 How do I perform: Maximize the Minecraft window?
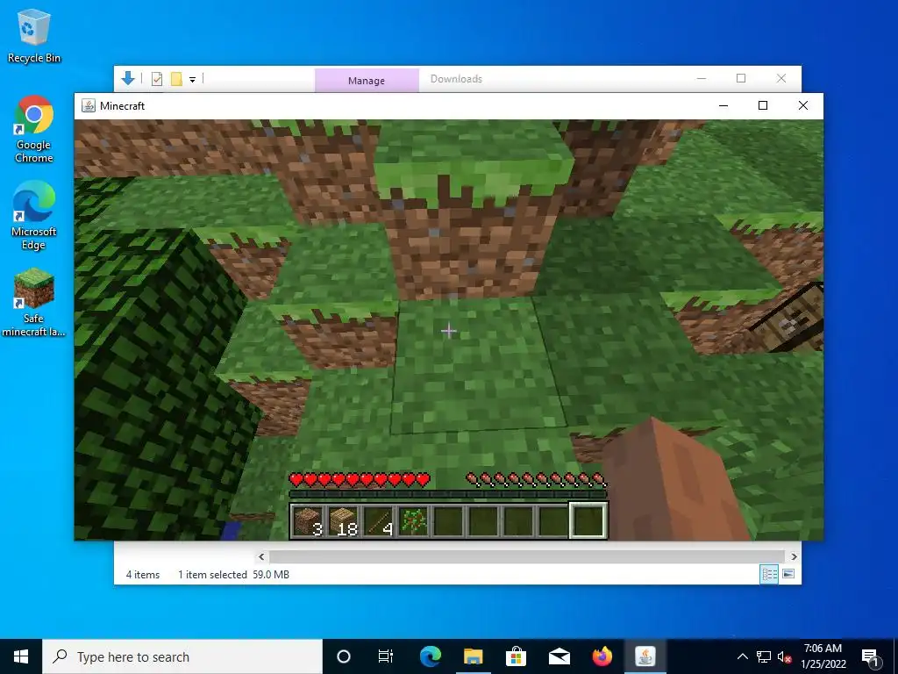(763, 105)
